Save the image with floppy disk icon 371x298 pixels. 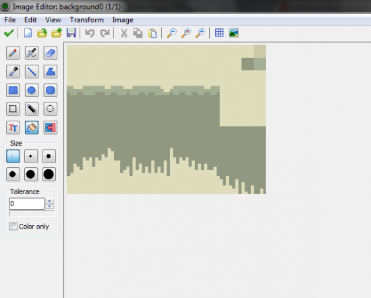click(x=72, y=33)
